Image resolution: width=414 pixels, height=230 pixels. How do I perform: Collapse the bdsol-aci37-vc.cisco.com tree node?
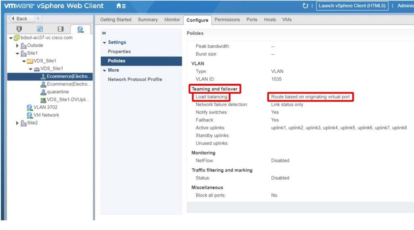[x=11, y=38]
